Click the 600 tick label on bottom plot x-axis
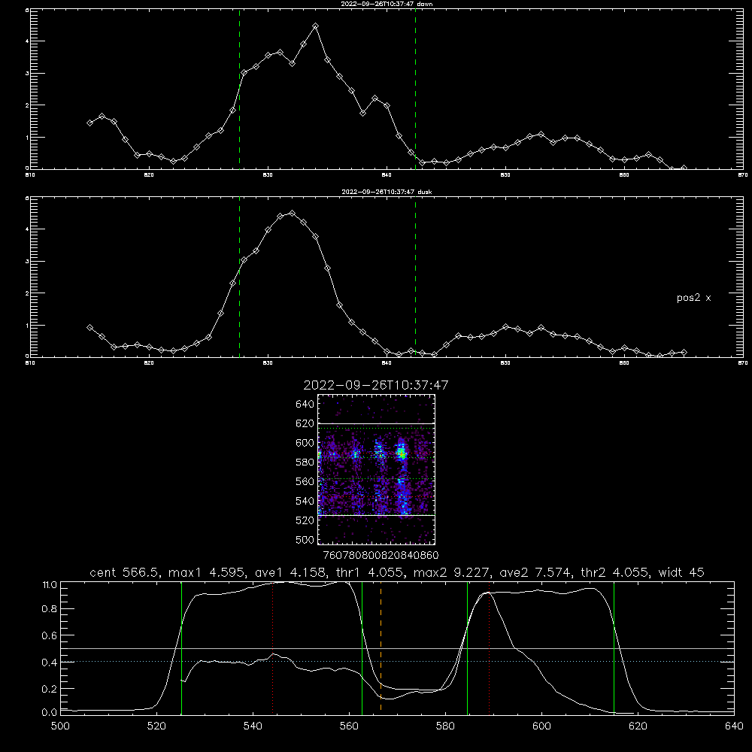Image resolution: width=752 pixels, height=752 pixels. (542, 726)
